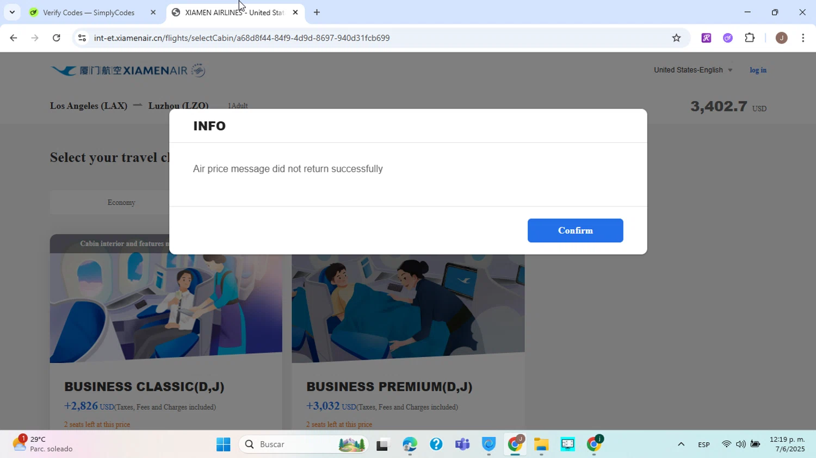Open Microsoft Teams from taskbar
816x458 pixels.
pos(462,444)
